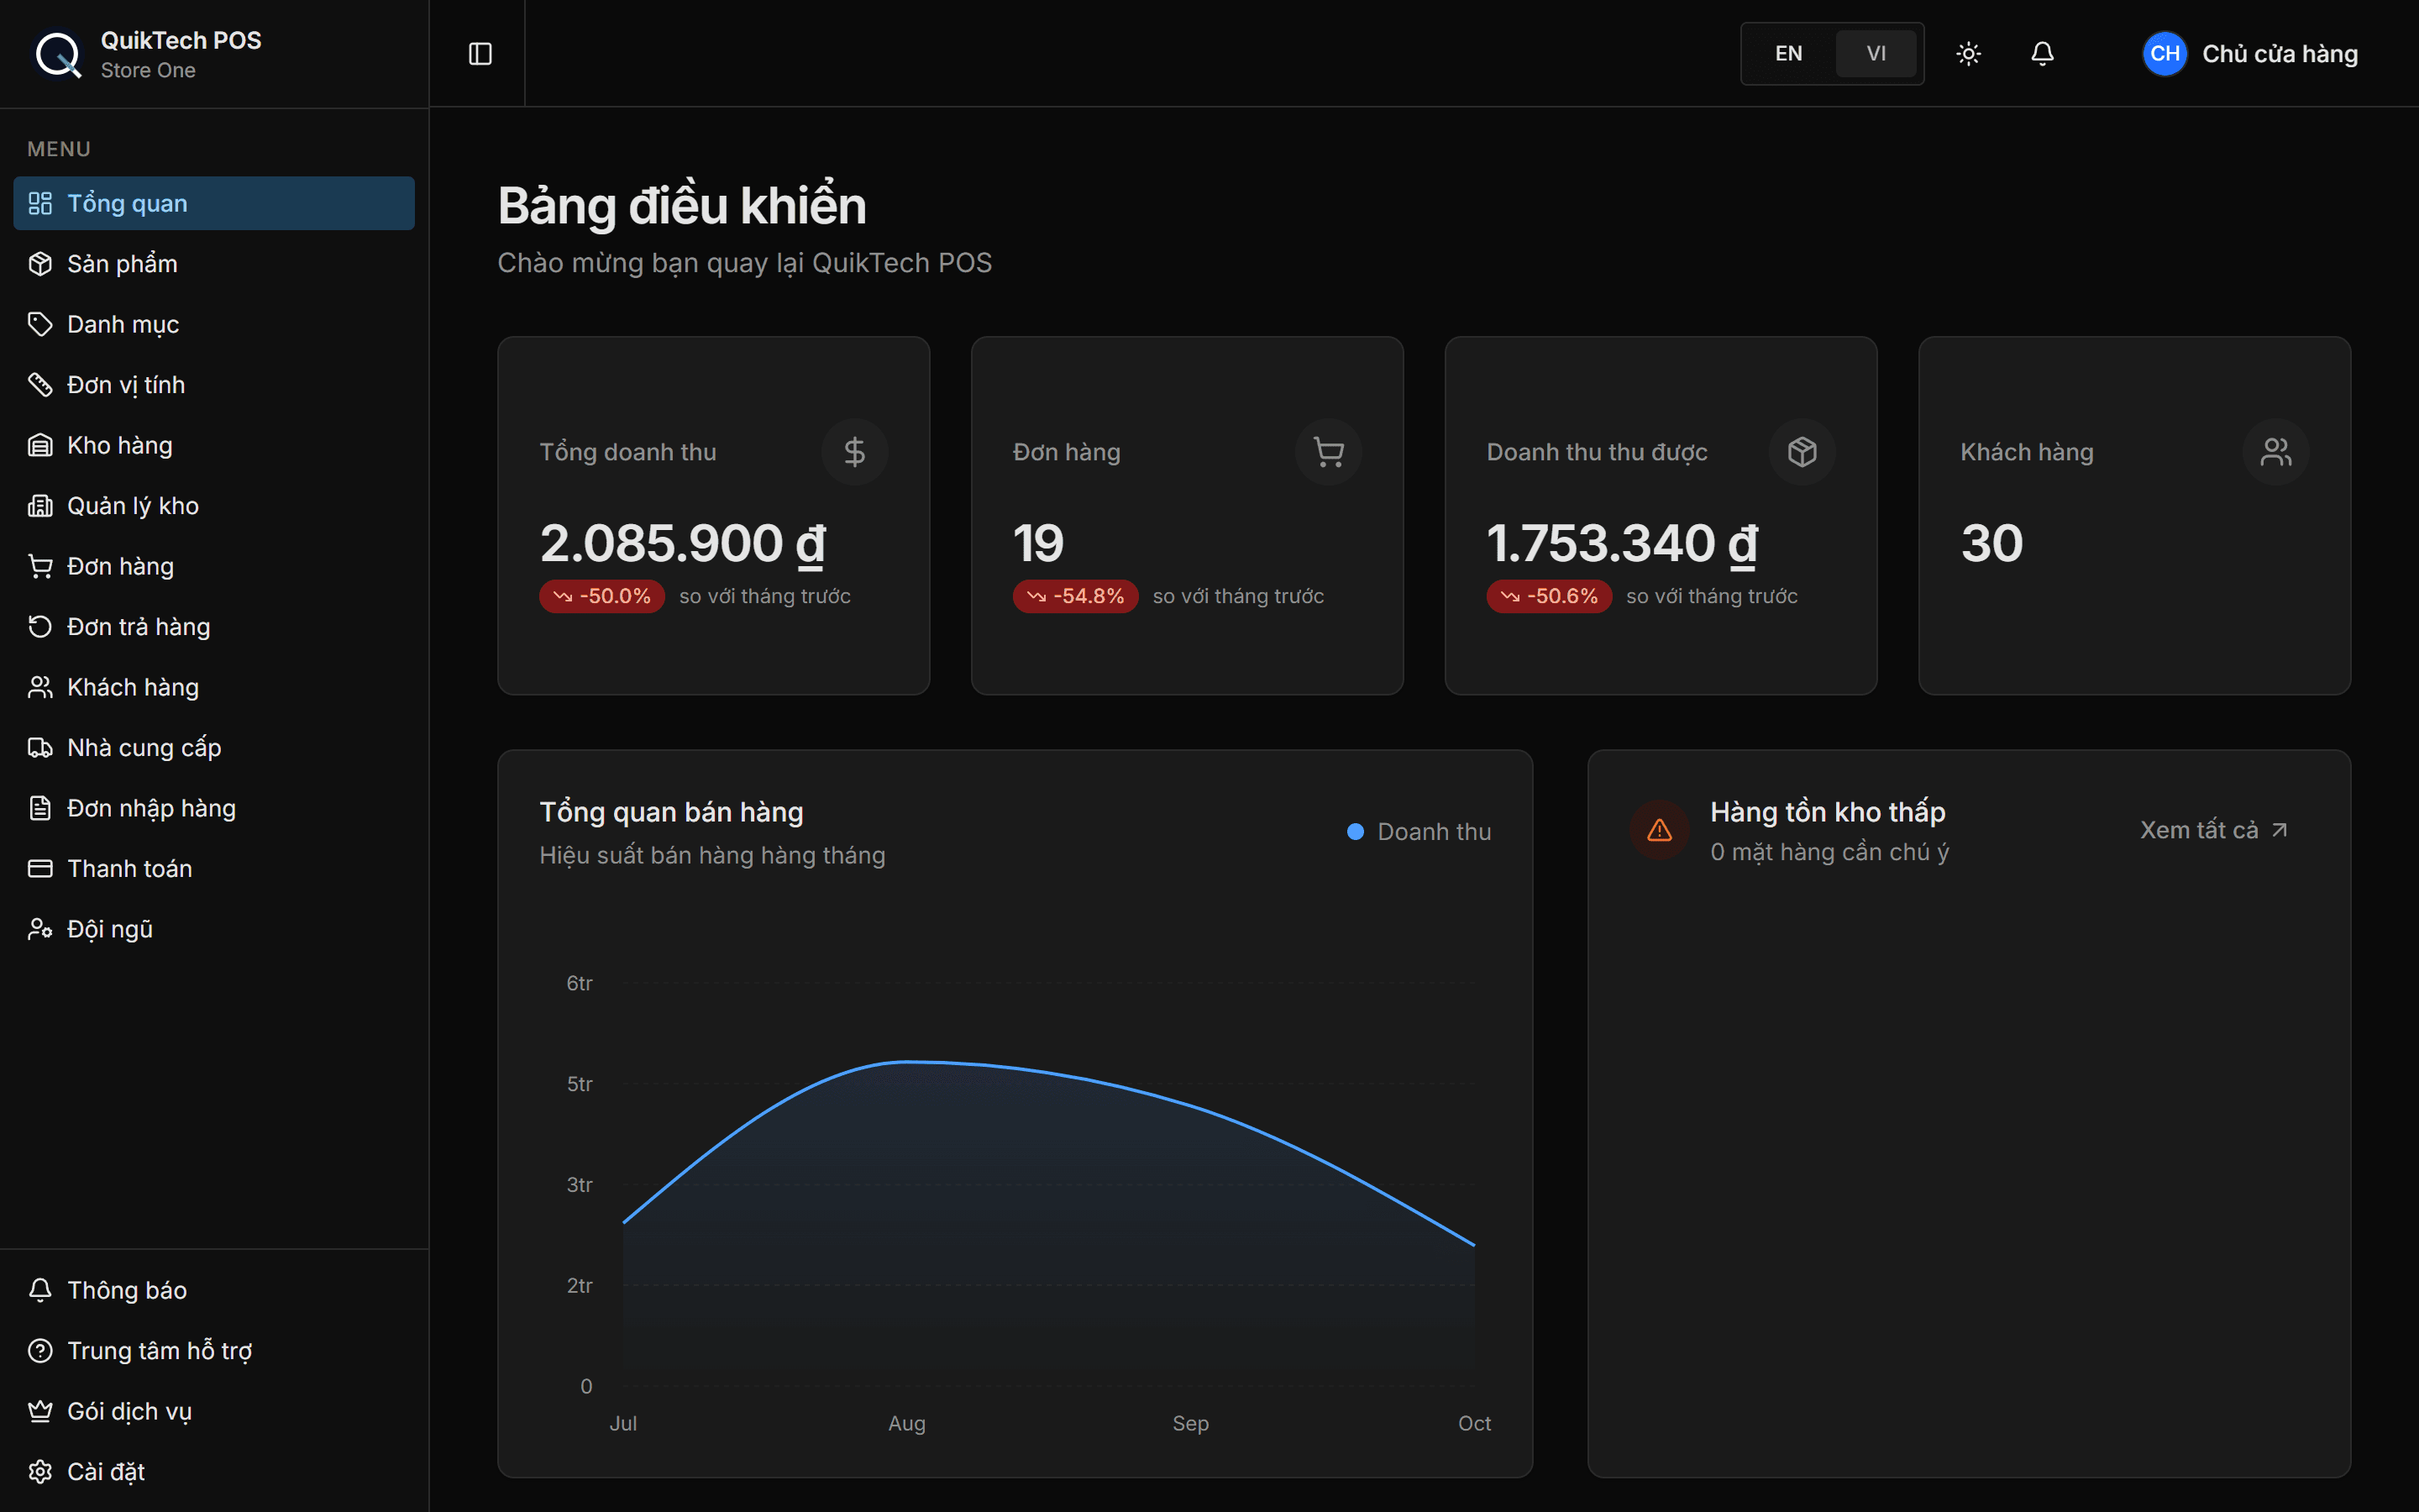The width and height of the screenshot is (2419, 1512).
Task: Click the Khách hàng sidebar users icon
Action: click(40, 687)
